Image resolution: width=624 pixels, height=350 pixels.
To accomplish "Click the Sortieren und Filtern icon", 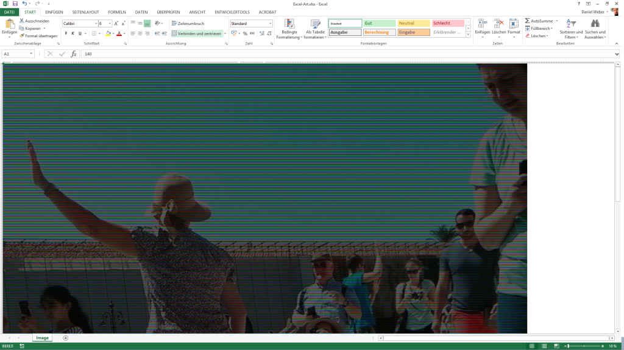I will pos(571,24).
